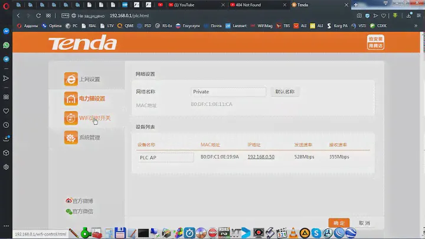Click the 系统管理 gear icon
Image resolution: width=425 pixels, height=239 pixels.
(71, 137)
